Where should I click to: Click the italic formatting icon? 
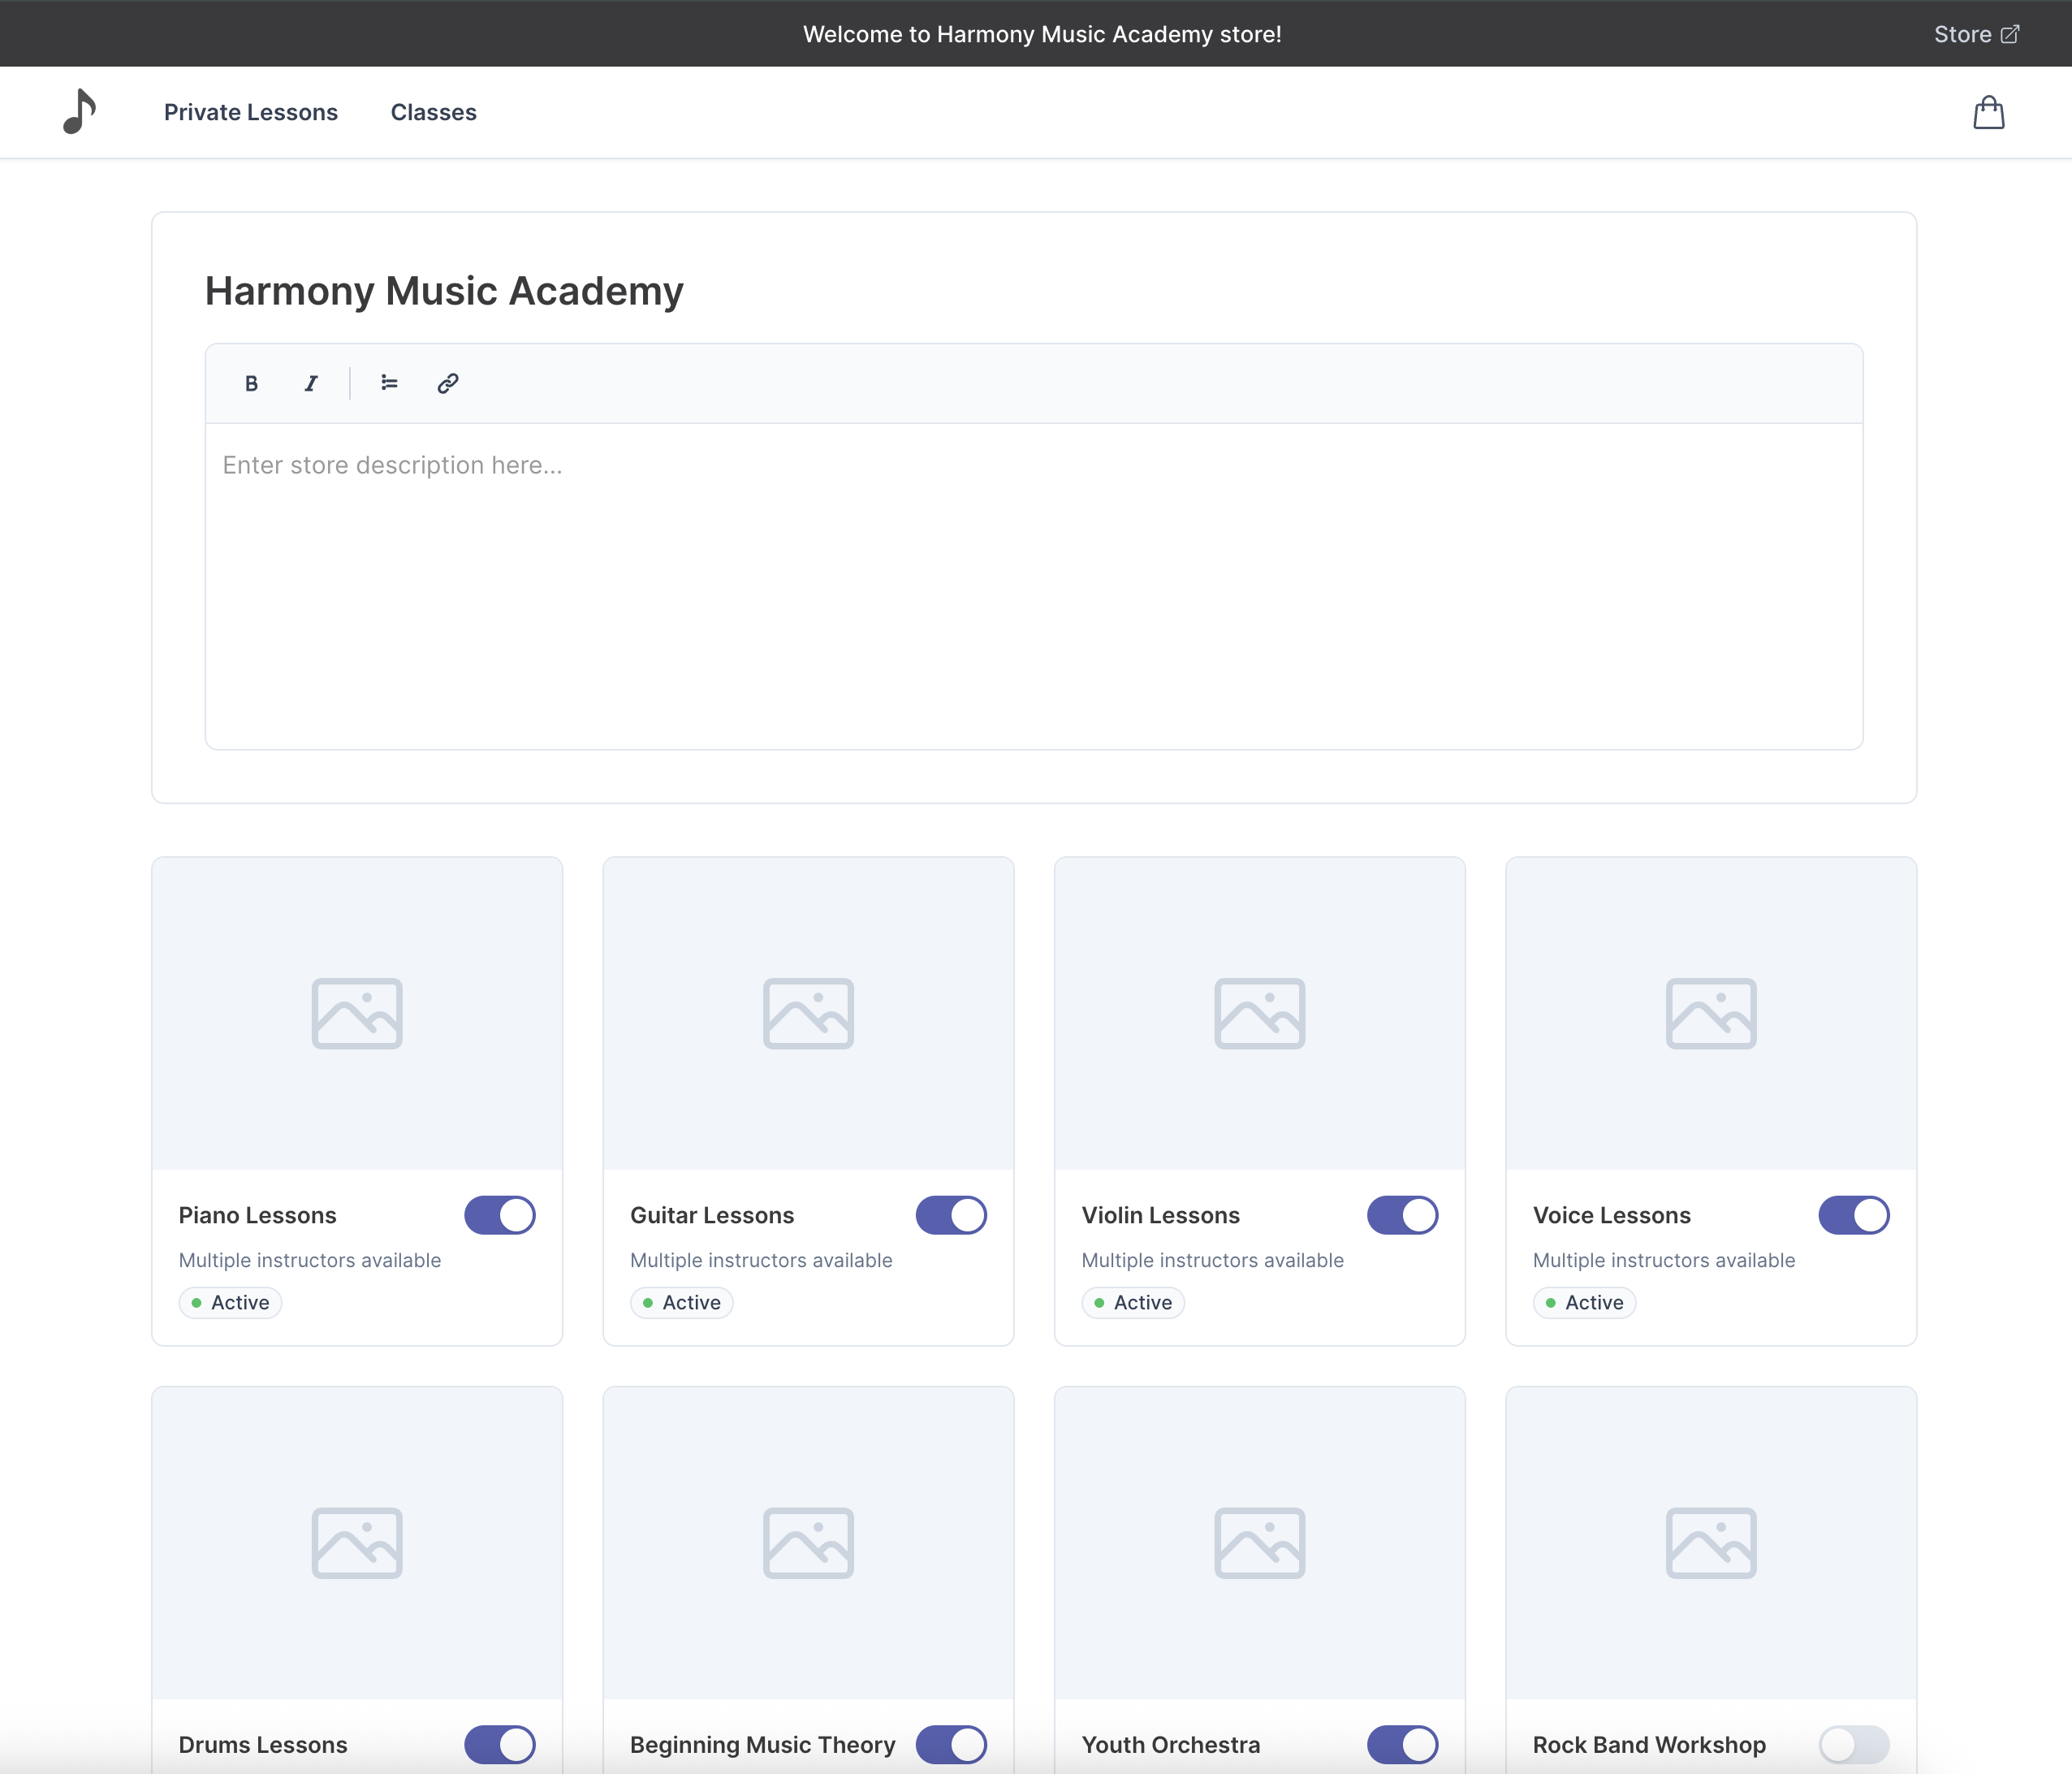[x=310, y=383]
